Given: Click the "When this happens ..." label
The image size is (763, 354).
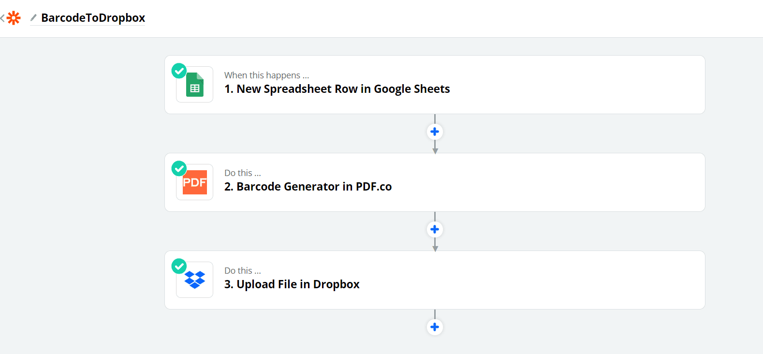Looking at the screenshot, I should [266, 75].
